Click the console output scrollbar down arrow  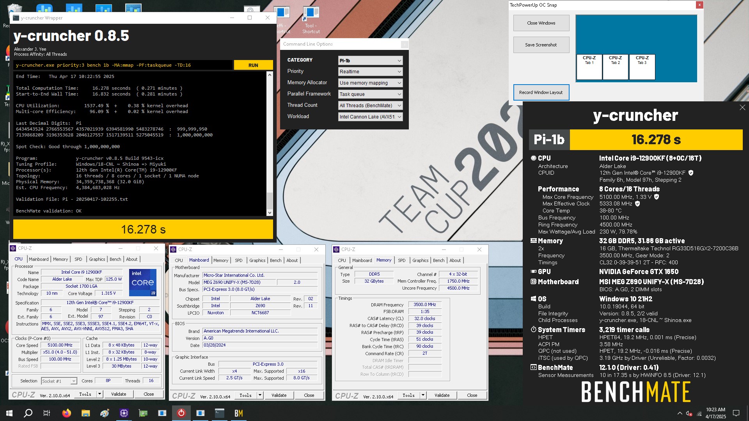pyautogui.click(x=270, y=213)
